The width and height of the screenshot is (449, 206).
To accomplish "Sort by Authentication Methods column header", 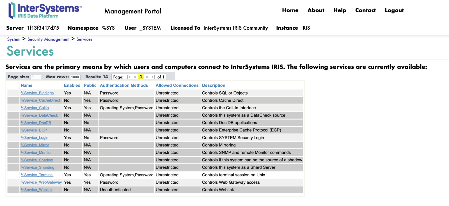I will [x=124, y=86].
